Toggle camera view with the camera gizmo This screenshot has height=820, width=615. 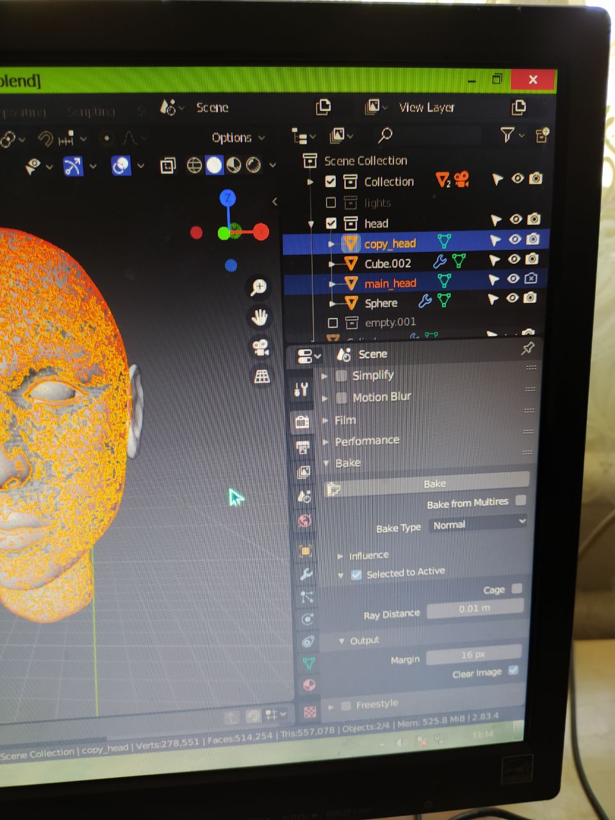(260, 347)
